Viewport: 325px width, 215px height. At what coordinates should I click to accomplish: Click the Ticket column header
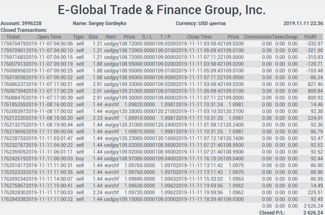pyautogui.click(x=13, y=37)
